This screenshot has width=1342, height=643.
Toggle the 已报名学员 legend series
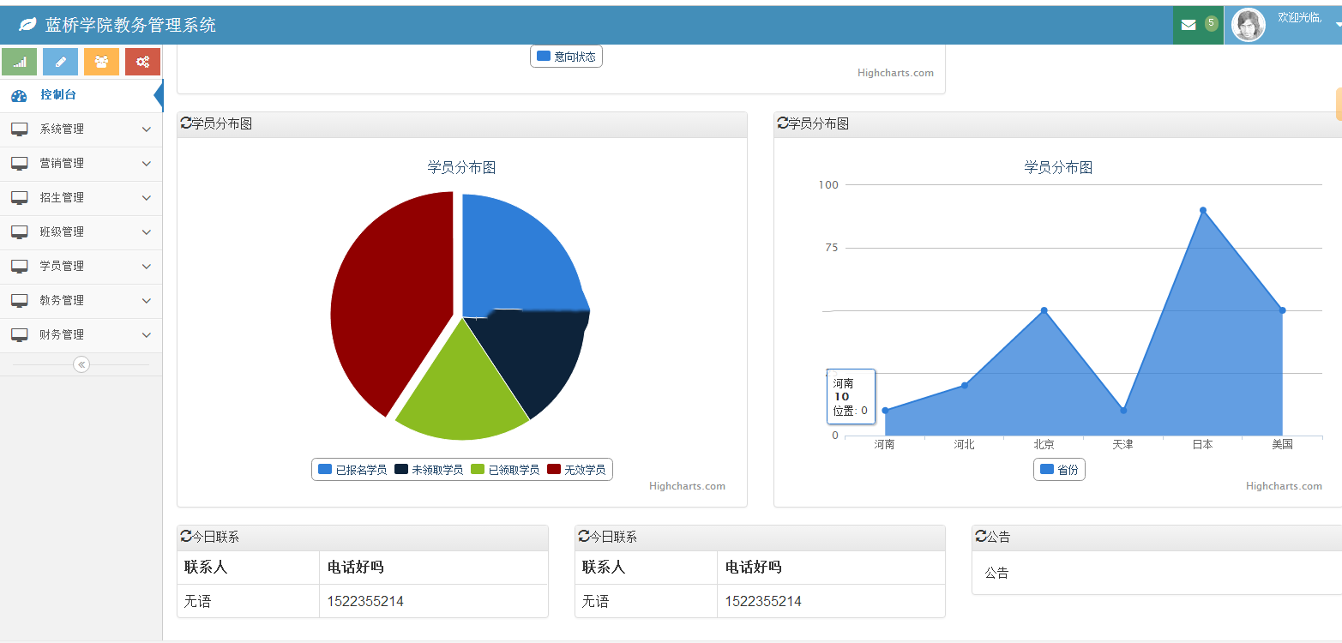pyautogui.click(x=352, y=470)
